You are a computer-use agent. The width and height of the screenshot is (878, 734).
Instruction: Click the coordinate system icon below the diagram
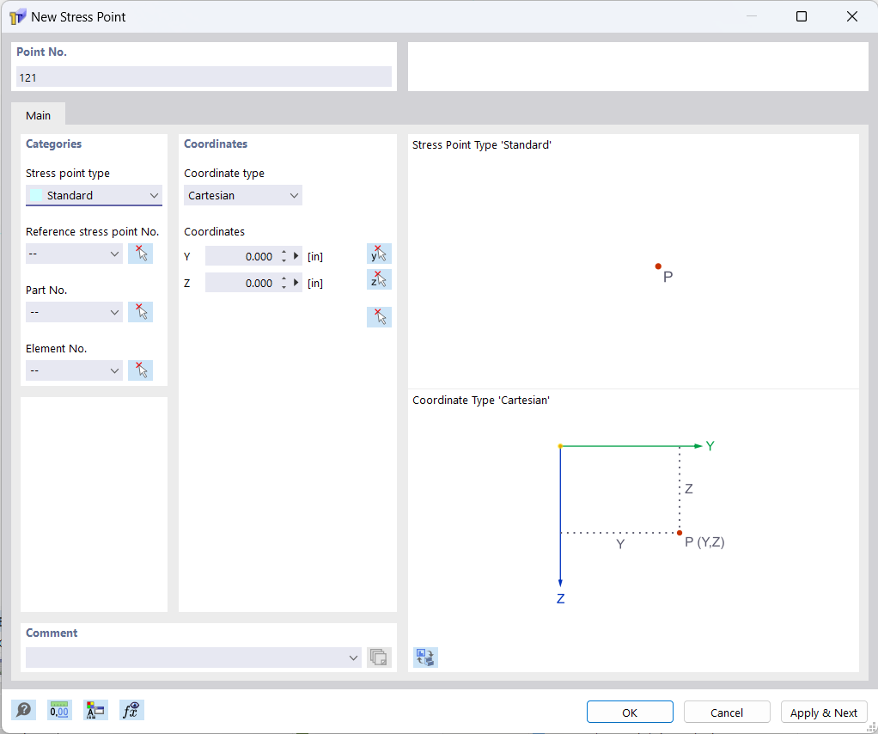pyautogui.click(x=424, y=657)
